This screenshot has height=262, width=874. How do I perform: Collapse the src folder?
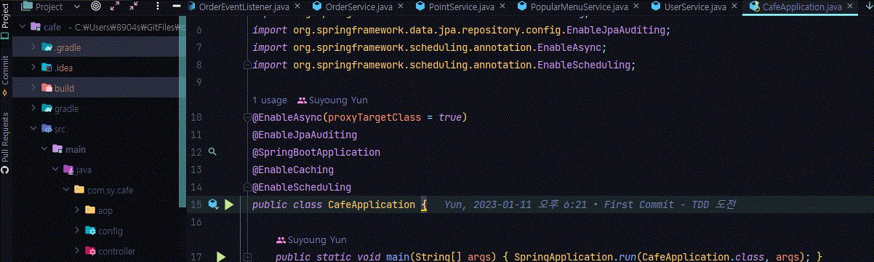pos(33,129)
